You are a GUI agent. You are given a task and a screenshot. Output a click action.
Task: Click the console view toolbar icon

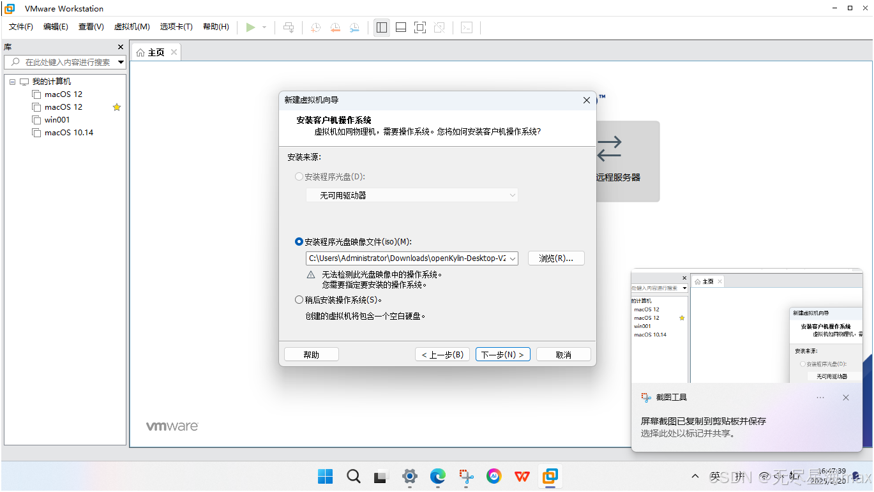click(467, 27)
